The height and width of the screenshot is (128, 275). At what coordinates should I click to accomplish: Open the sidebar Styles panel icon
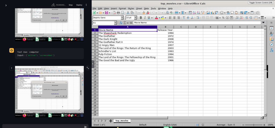[272, 33]
